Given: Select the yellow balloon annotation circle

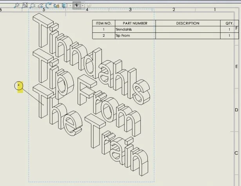Looking at the screenshot, I should click(x=19, y=86).
